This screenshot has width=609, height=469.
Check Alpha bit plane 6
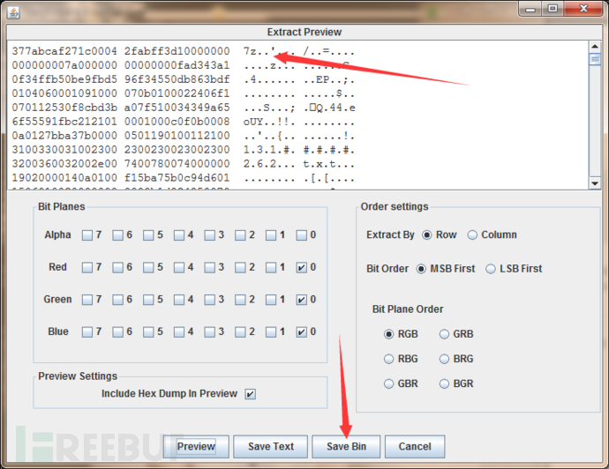[x=117, y=235]
